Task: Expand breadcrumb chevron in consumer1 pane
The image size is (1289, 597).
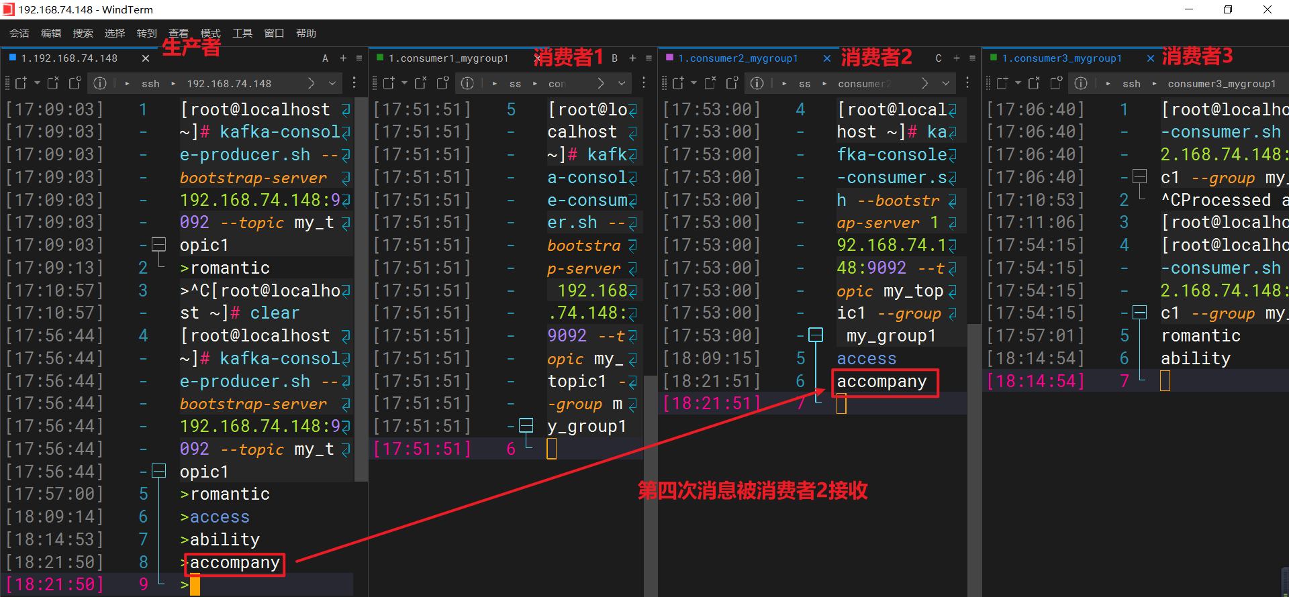Action: click(601, 83)
